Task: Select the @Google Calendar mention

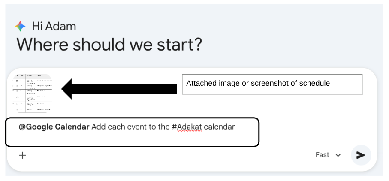Action: click(x=54, y=127)
